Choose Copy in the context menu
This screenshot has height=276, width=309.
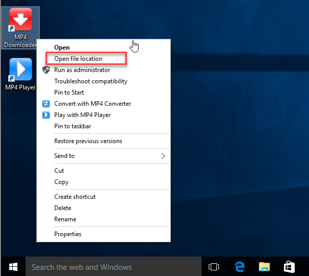[104, 182]
